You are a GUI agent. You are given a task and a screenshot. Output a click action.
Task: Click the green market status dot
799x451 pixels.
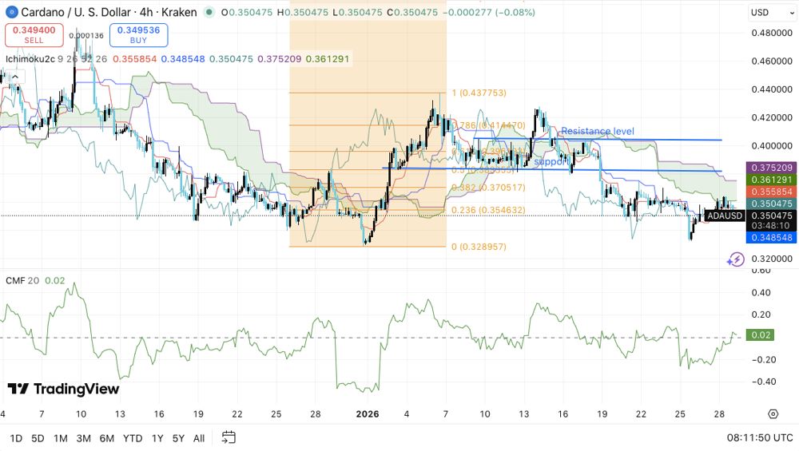pos(209,12)
